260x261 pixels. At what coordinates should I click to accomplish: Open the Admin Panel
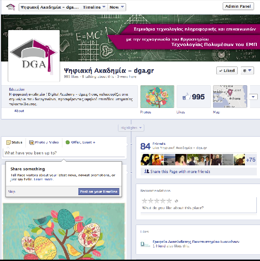click(238, 6)
